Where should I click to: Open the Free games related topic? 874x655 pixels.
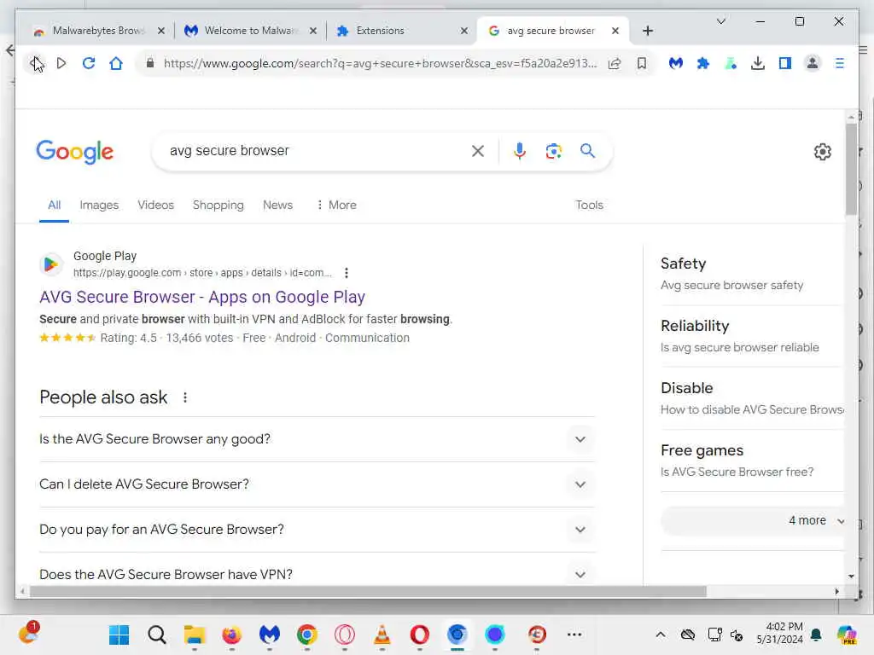click(751, 461)
